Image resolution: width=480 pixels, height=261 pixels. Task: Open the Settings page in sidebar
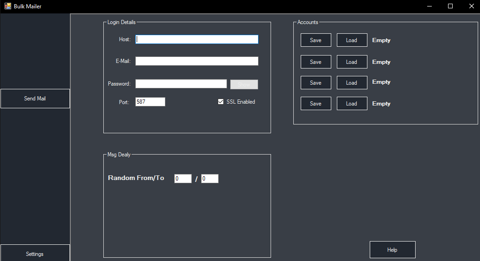click(35, 253)
